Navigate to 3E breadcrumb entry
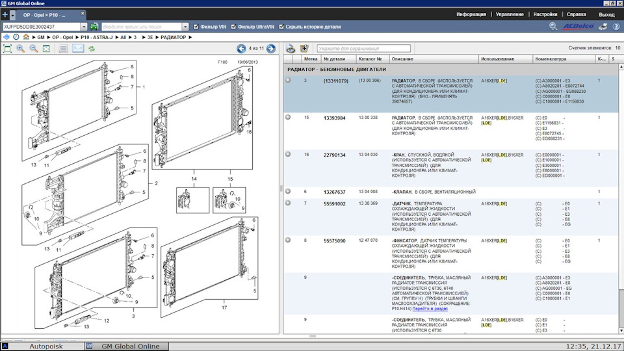The image size is (624, 351). click(x=150, y=38)
